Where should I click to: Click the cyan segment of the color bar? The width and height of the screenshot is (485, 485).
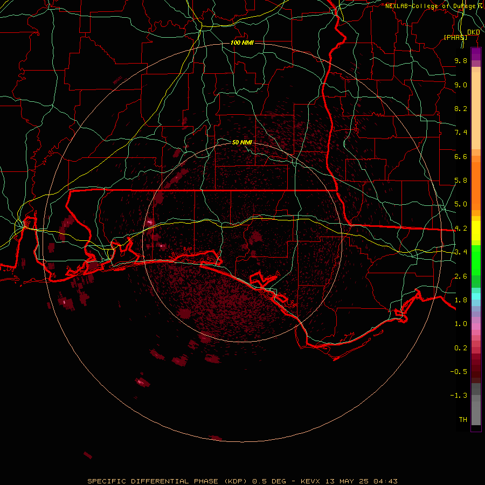coord(476,296)
